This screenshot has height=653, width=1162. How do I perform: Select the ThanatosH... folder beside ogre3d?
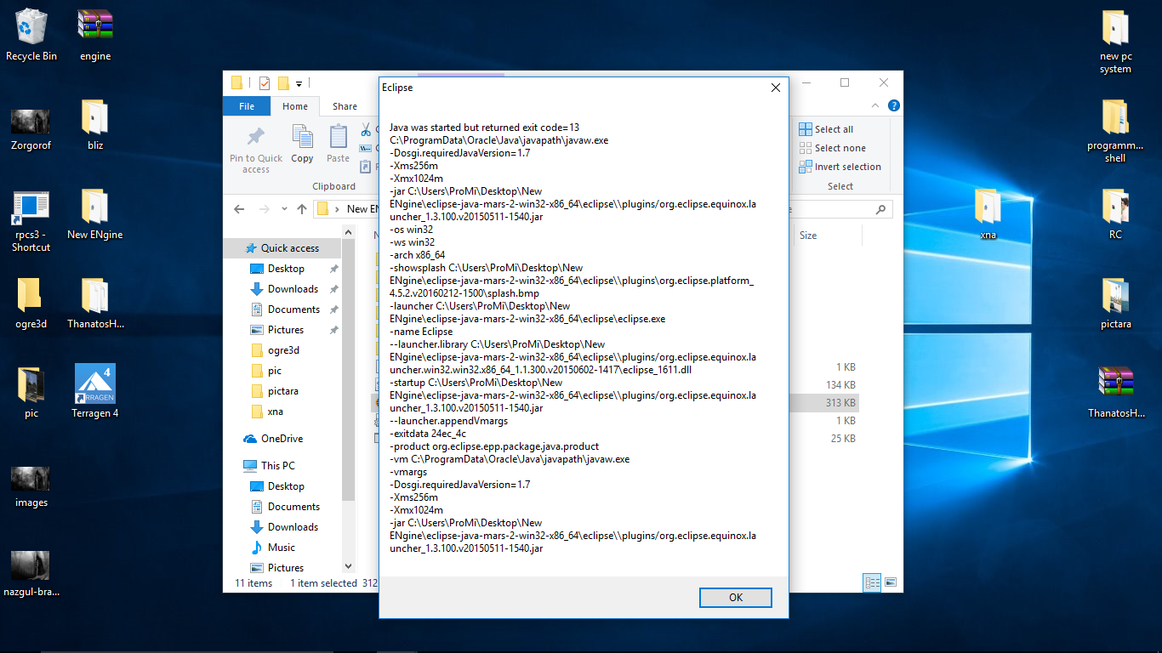tap(95, 303)
